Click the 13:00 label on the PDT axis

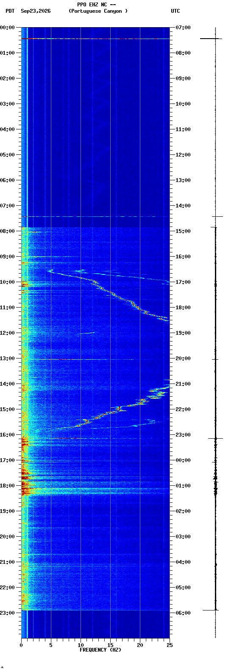(8, 358)
